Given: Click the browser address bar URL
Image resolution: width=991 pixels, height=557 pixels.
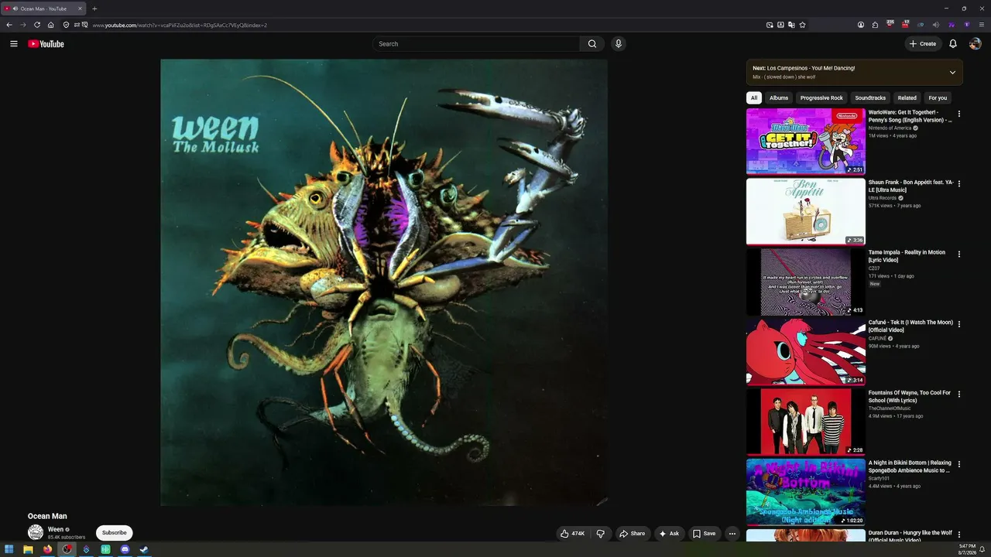Looking at the screenshot, I should (x=180, y=25).
